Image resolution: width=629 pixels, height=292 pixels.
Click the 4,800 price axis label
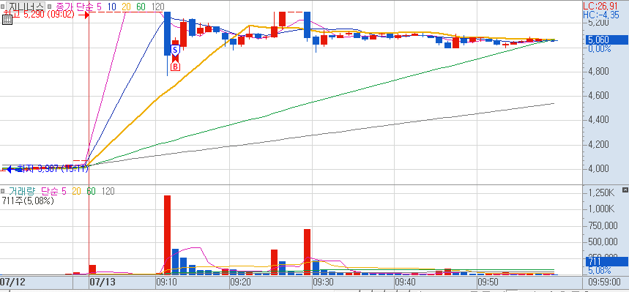tap(598, 72)
